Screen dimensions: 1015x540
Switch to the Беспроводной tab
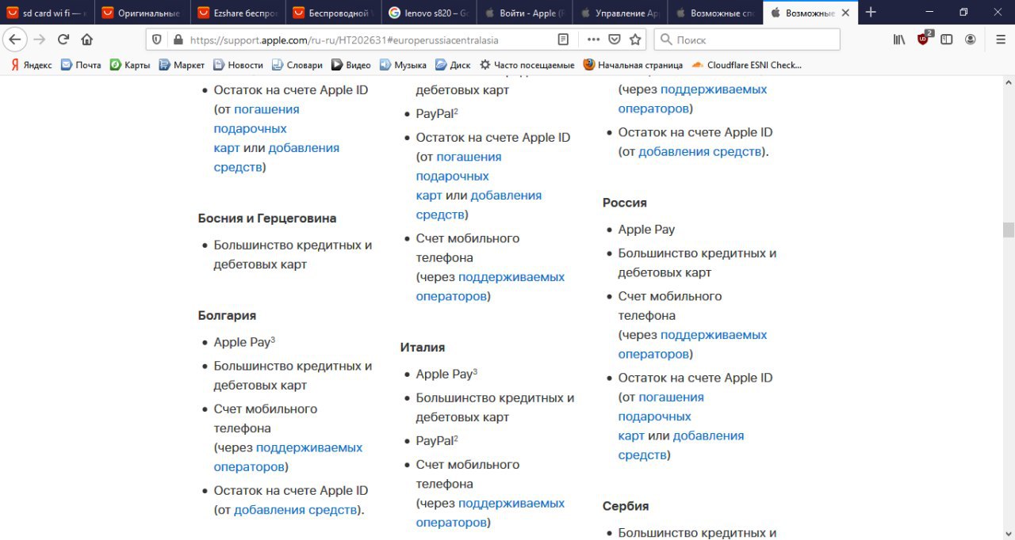coord(333,13)
